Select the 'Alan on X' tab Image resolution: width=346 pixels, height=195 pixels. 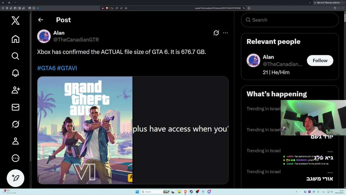click(329, 3)
